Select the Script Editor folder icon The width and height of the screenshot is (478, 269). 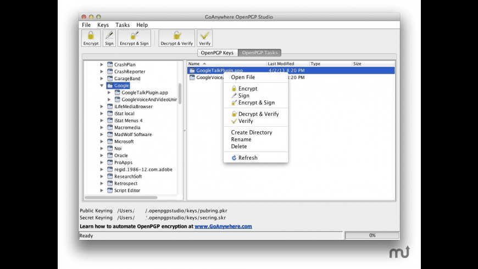[x=110, y=190]
